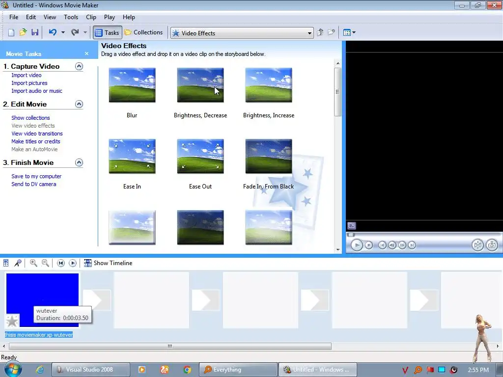Click Import audio or music link
Viewport: 503px width, 377px height.
click(37, 91)
